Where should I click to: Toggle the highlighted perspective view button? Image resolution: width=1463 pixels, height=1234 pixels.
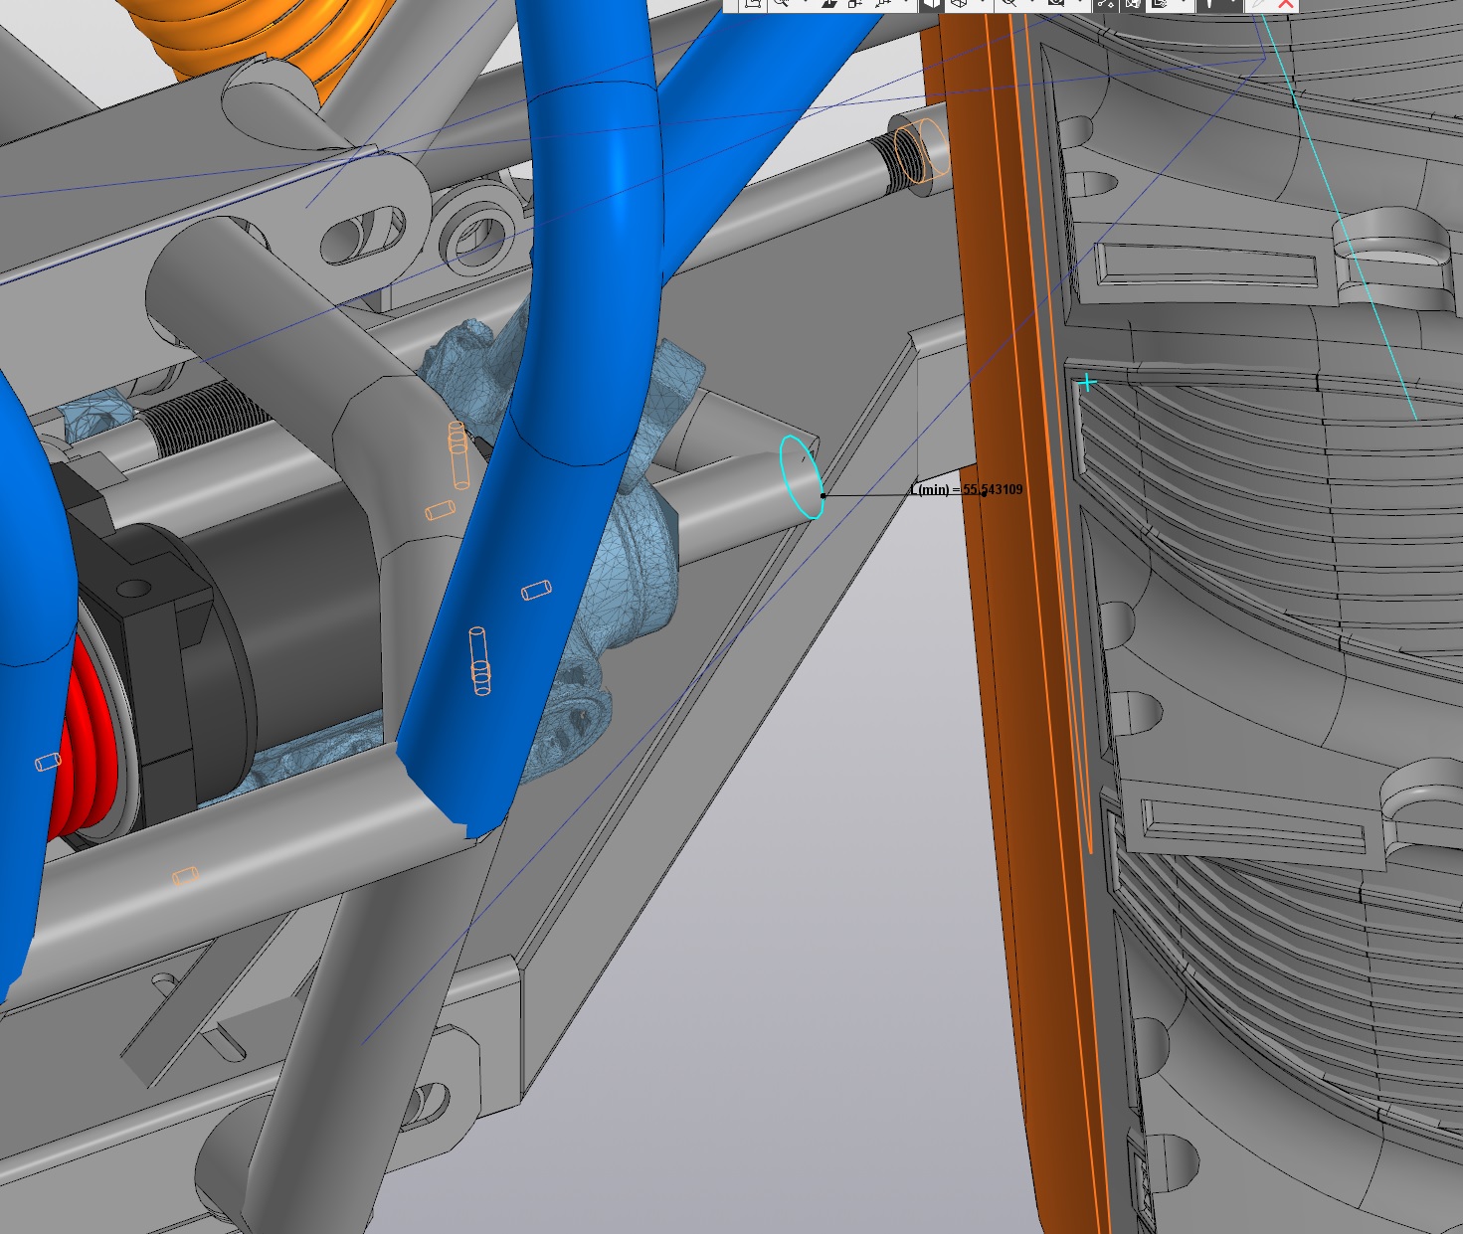click(x=1133, y=4)
